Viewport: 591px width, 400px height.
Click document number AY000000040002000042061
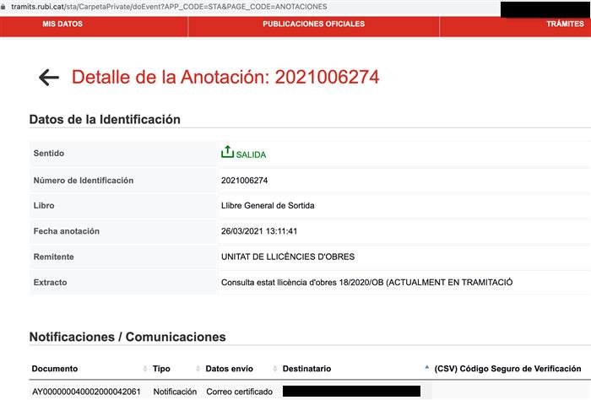pos(86,392)
